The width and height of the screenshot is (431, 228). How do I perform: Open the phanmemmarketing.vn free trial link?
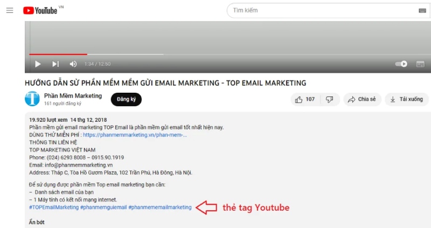coord(135,135)
